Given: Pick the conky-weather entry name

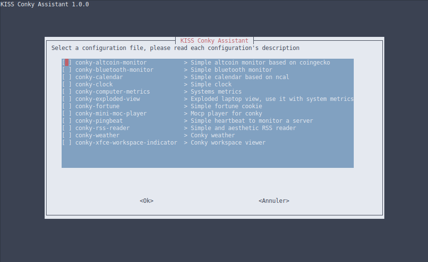Looking at the screenshot, I should (98, 135).
